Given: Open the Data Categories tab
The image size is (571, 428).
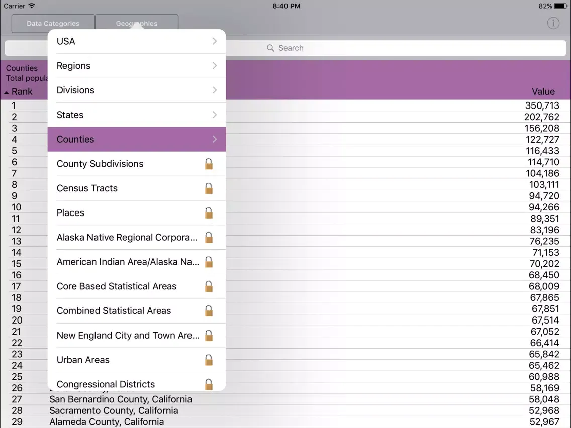Looking at the screenshot, I should click(x=53, y=24).
